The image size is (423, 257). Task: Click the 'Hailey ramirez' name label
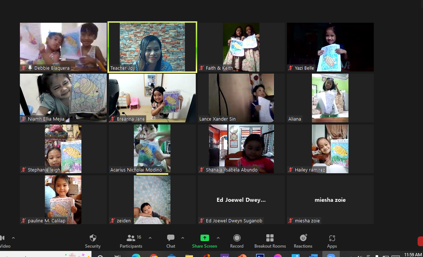point(310,170)
